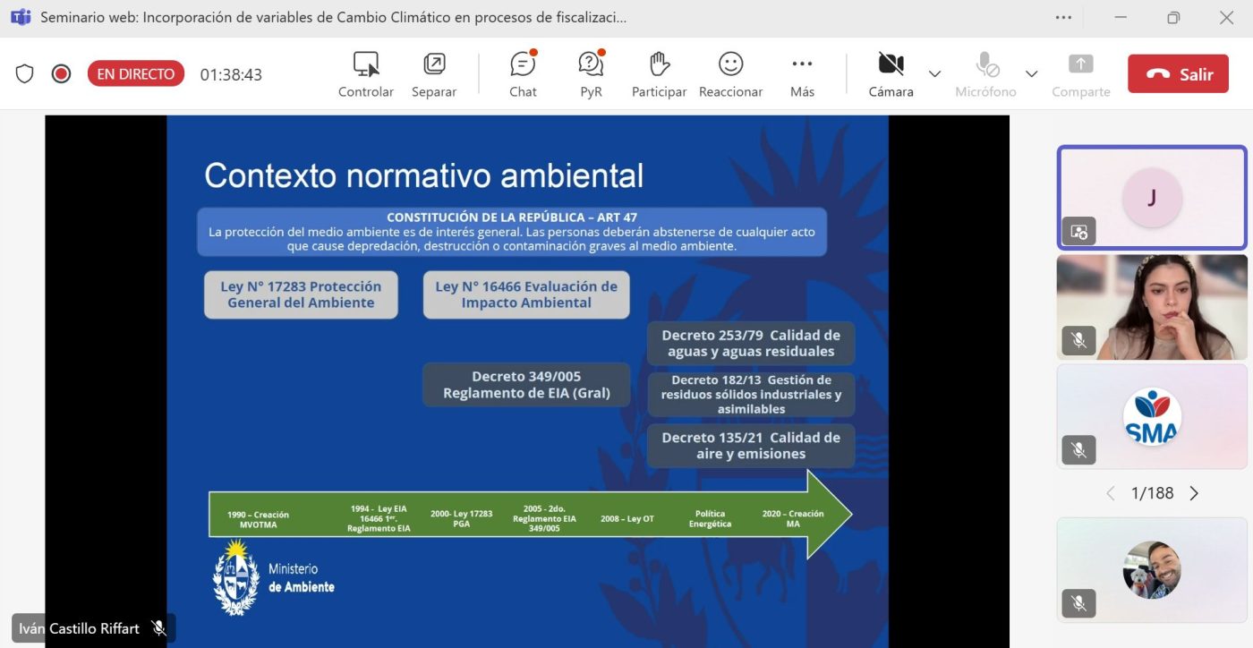Go to next participants page

[x=1194, y=493]
